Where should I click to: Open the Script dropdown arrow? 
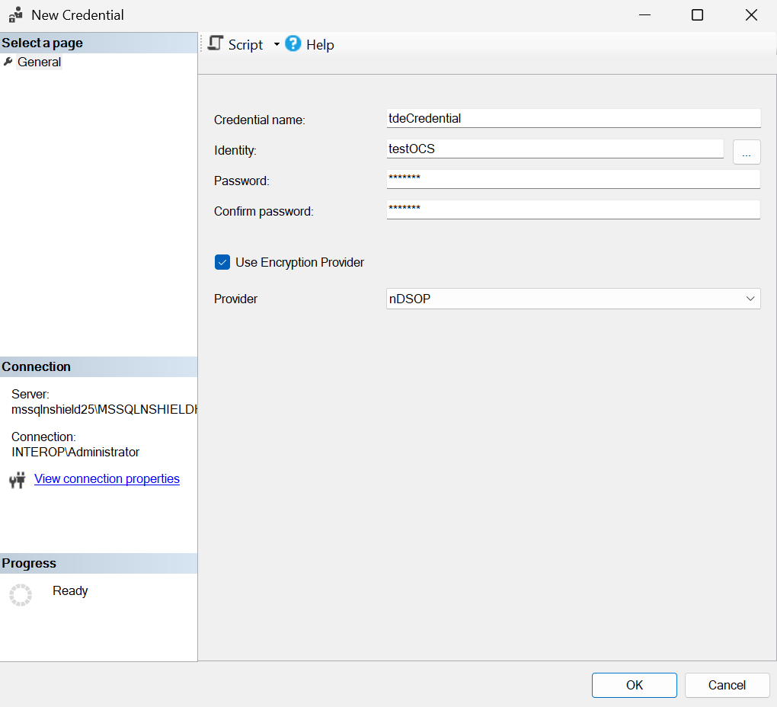coord(277,45)
